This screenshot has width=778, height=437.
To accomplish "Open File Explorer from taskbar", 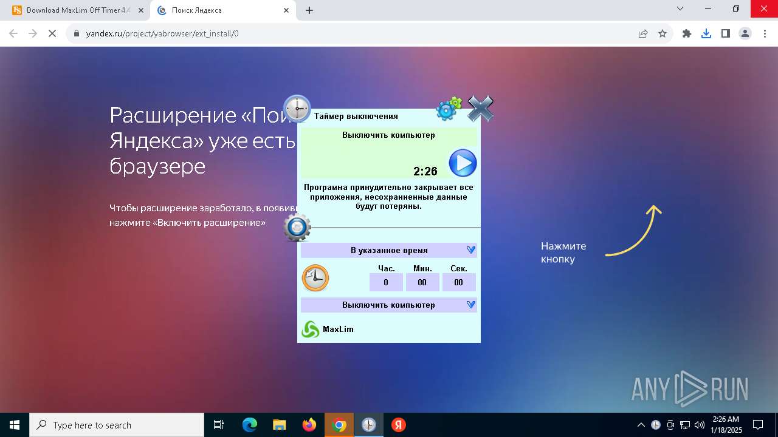I will (280, 425).
